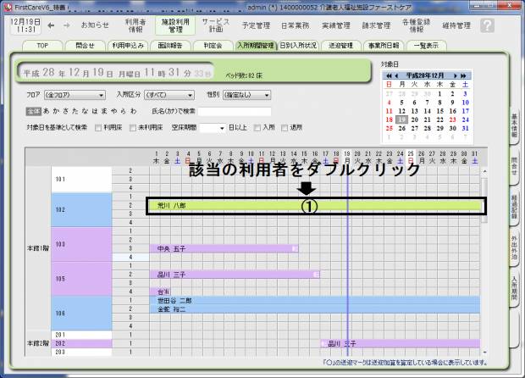Open the フロア dropdown

(75, 96)
